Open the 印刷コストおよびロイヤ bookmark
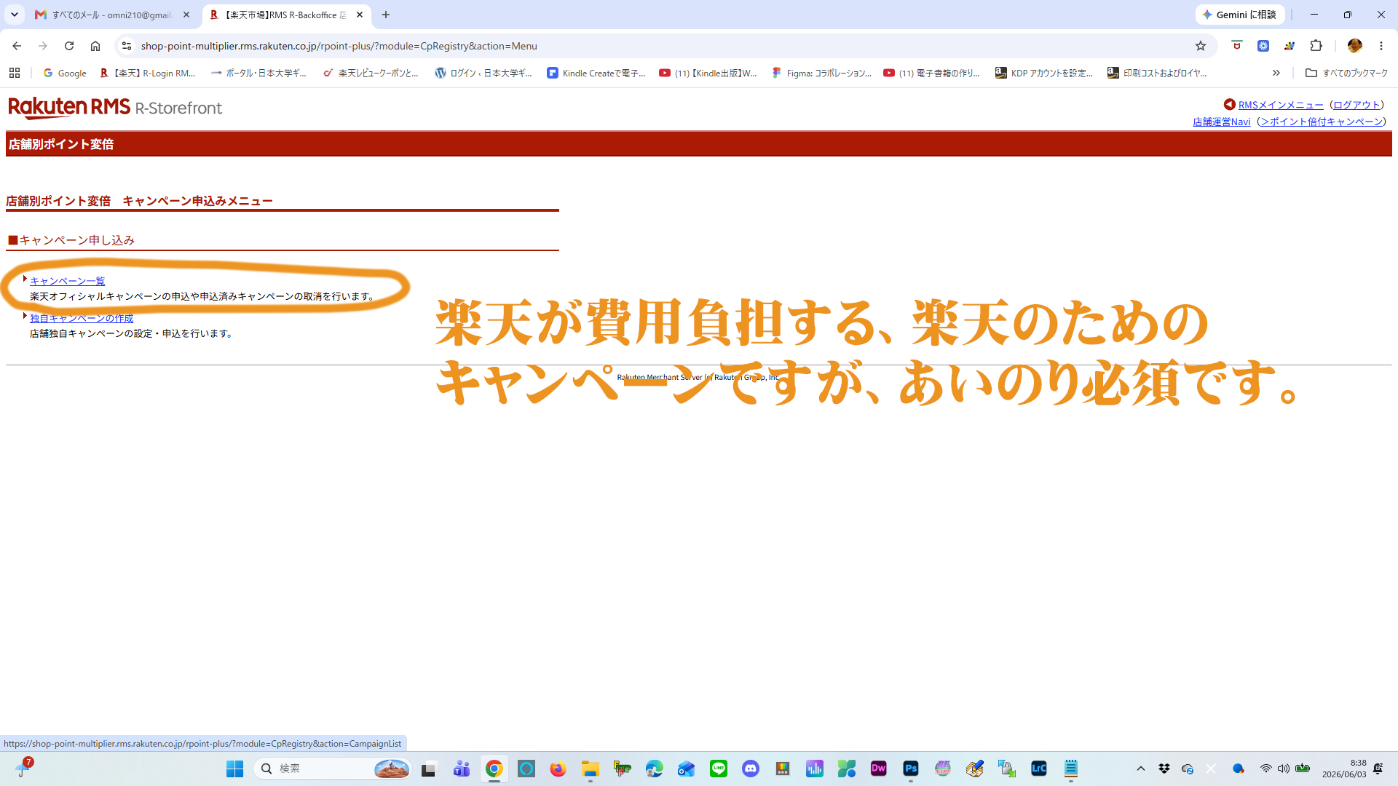The height and width of the screenshot is (786, 1398). [1158, 73]
